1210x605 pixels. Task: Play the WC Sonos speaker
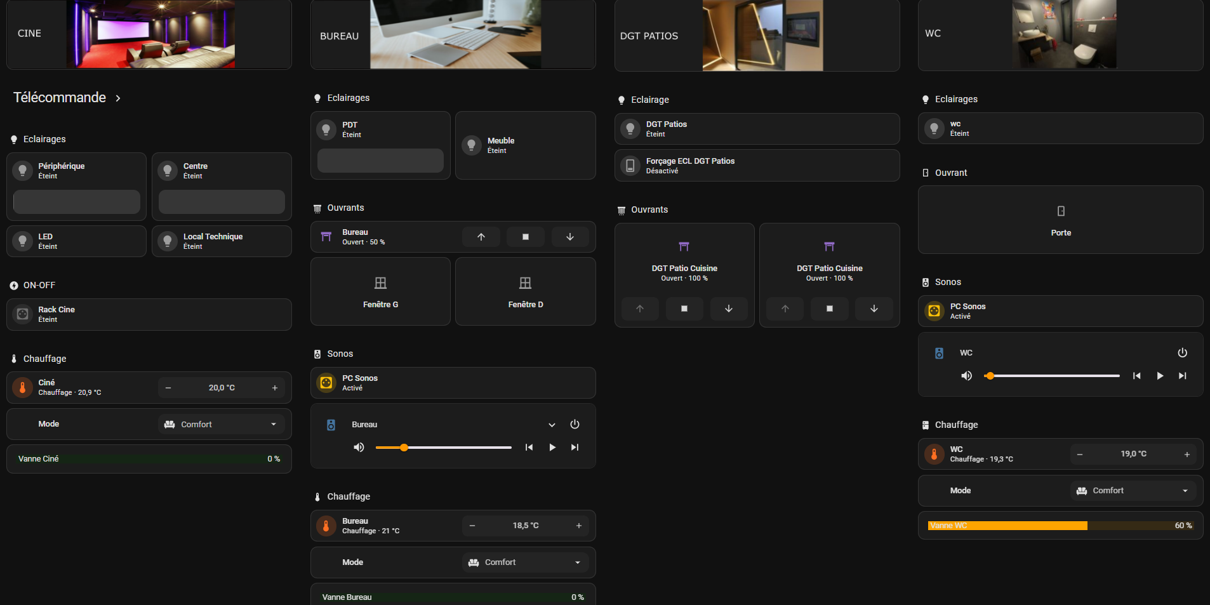coord(1160,376)
